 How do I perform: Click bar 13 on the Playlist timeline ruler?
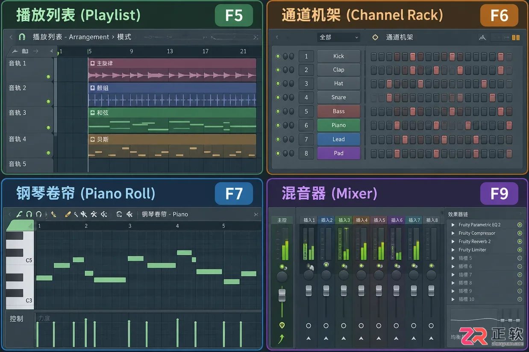pyautogui.click(x=170, y=51)
